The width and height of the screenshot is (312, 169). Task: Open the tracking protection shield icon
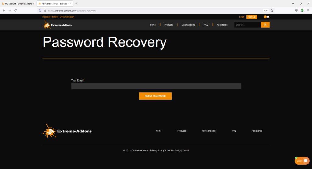[40, 11]
